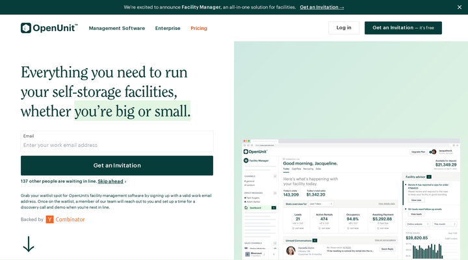The image size is (468, 260).
Task: Add a direct message with the plus icon
Action: pyautogui.click(x=275, y=193)
